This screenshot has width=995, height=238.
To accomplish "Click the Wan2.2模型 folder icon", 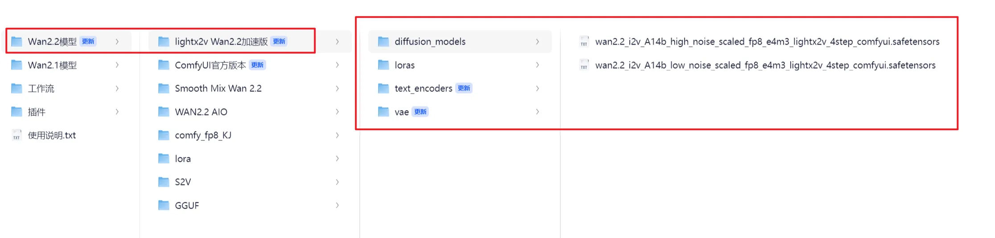I will click(16, 41).
